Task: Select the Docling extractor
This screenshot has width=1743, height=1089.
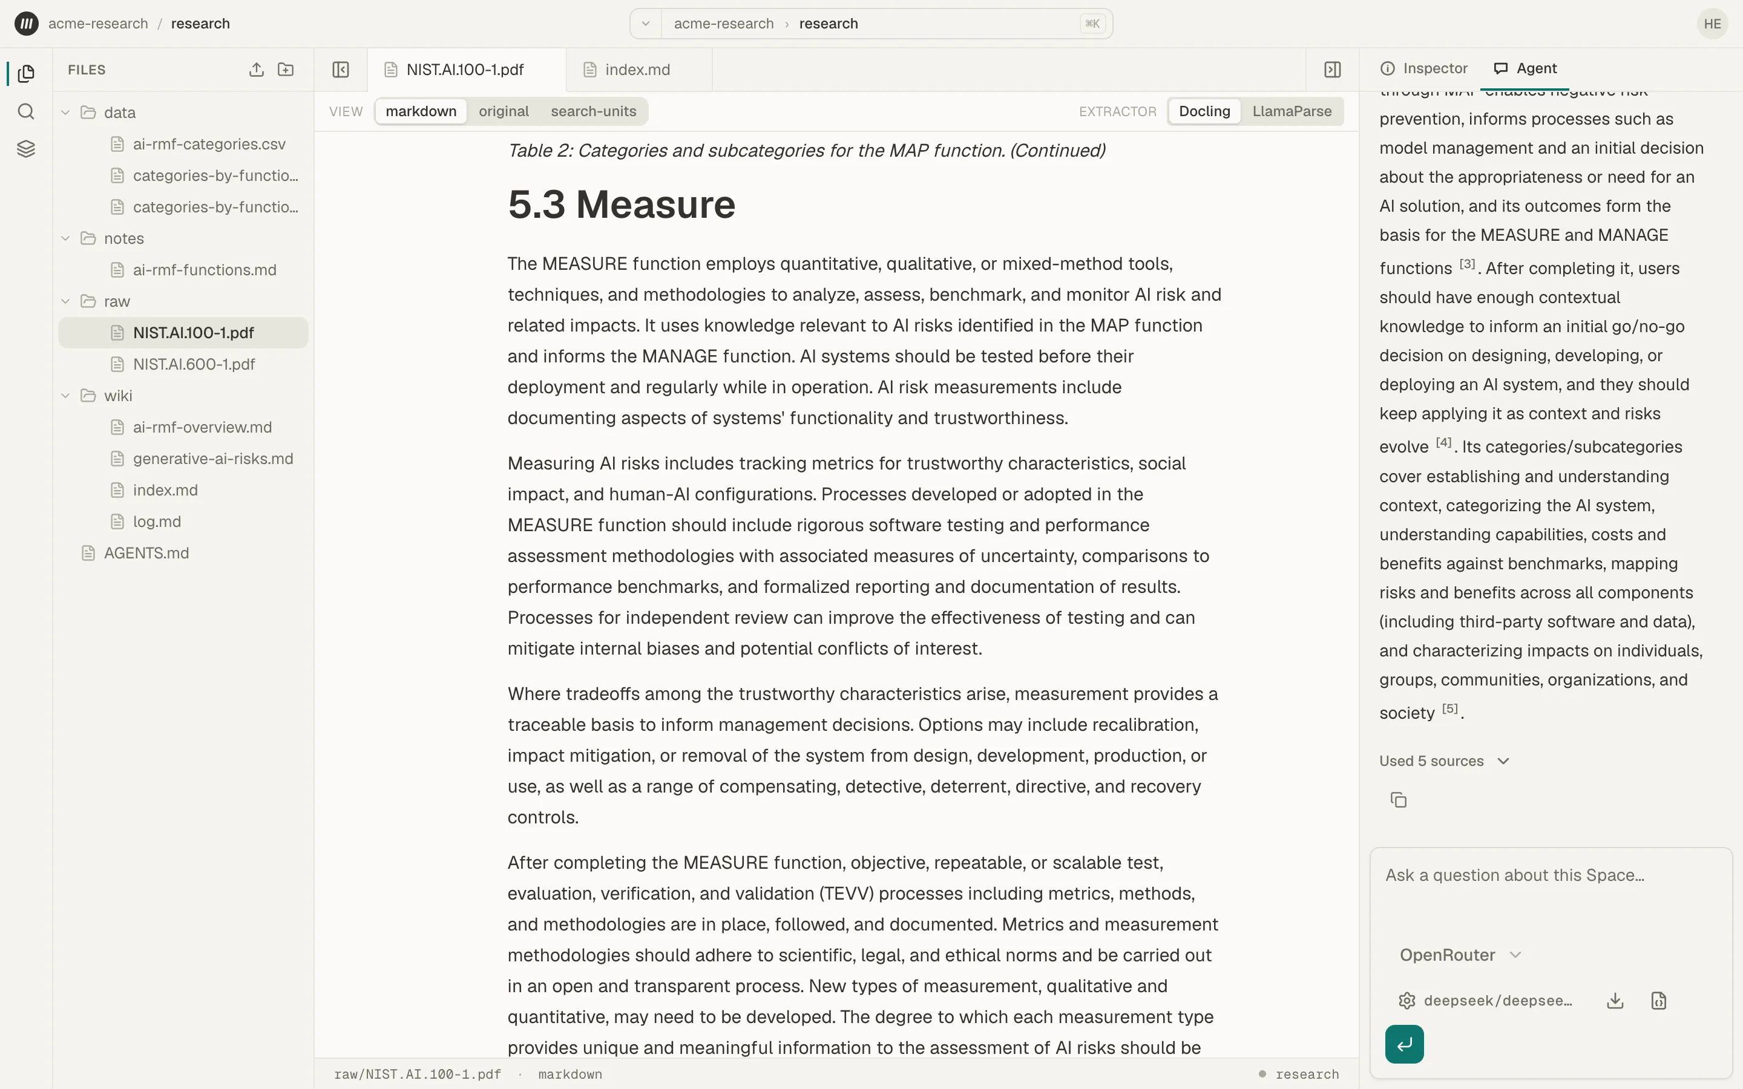Action: [x=1204, y=112]
